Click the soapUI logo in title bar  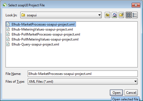click(5, 5)
